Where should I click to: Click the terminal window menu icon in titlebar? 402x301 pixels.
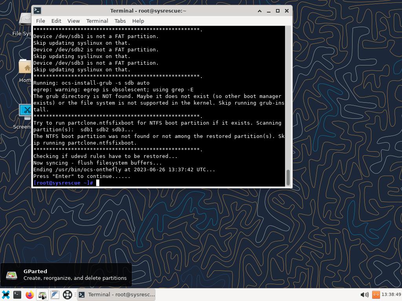pyautogui.click(x=37, y=11)
